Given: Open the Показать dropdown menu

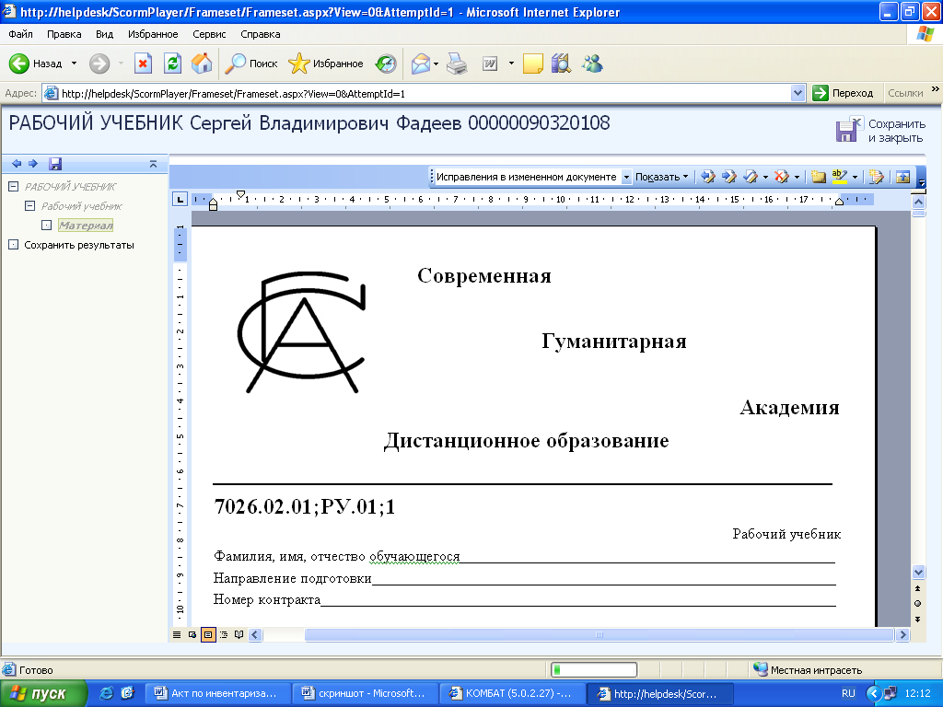Looking at the screenshot, I should [x=661, y=177].
